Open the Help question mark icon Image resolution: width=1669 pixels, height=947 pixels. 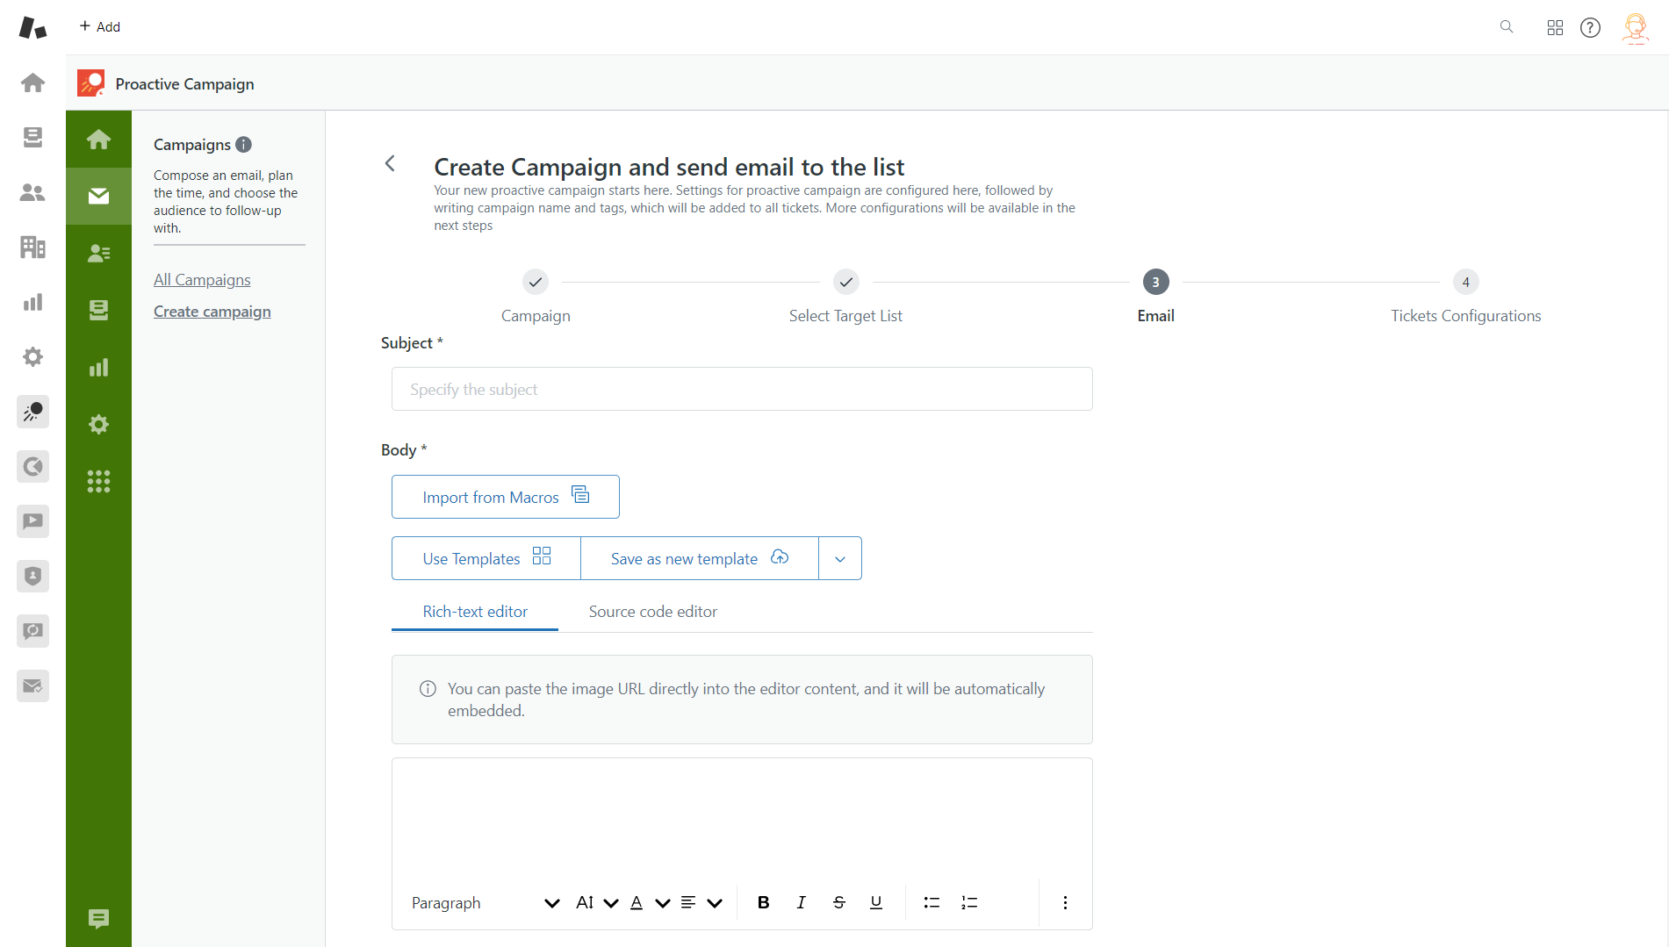click(x=1591, y=27)
